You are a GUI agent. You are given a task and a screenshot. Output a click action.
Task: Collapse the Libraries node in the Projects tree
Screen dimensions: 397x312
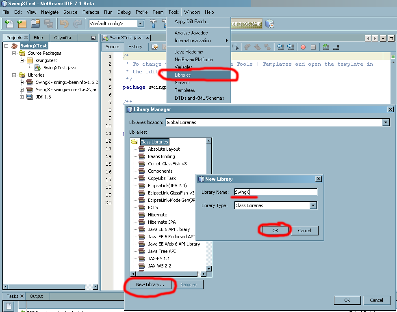click(14, 75)
